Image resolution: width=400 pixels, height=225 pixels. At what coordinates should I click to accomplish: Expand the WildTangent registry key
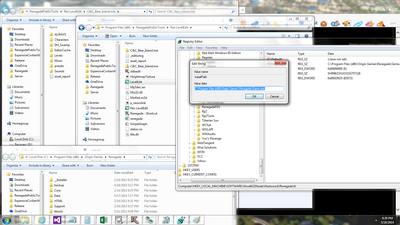[190, 143]
